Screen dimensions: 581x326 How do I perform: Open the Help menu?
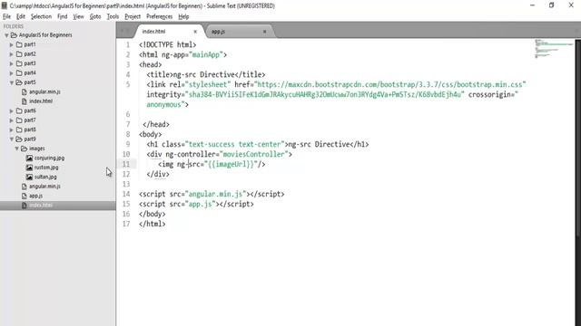[x=183, y=16]
